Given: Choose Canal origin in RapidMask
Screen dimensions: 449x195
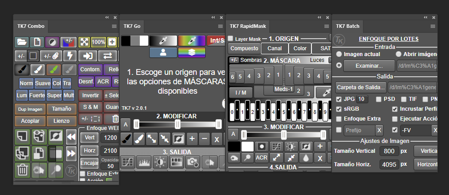Looking at the screenshot, I should click(275, 49).
